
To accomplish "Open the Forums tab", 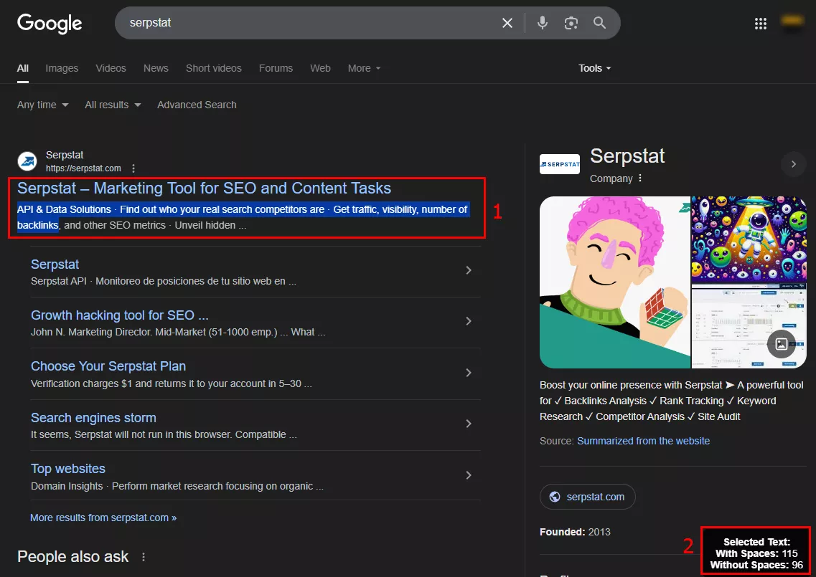I will click(276, 68).
